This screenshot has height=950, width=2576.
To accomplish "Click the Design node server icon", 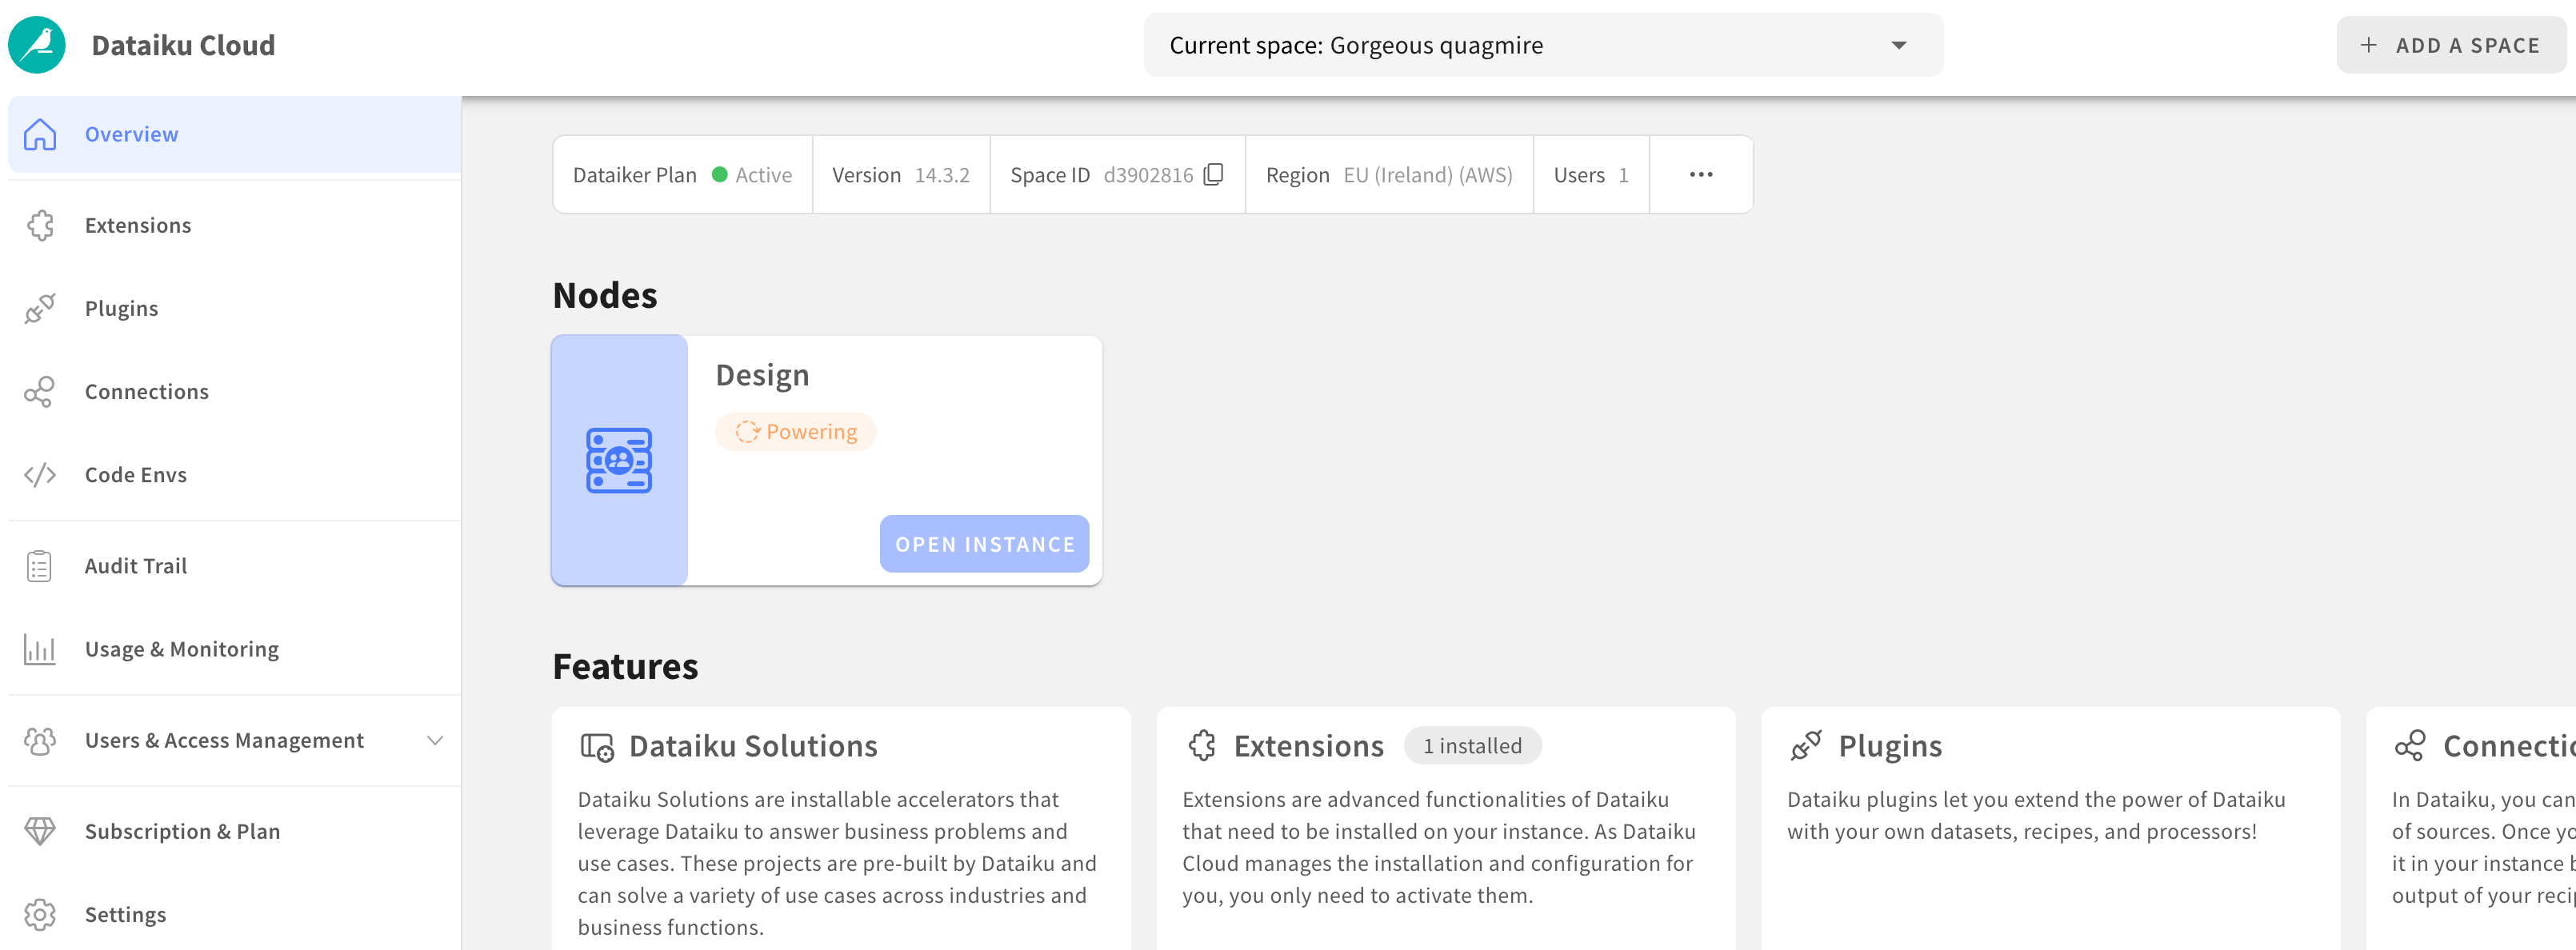I will (619, 460).
